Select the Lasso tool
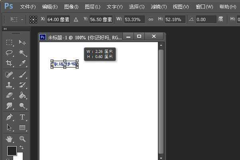The height and width of the screenshot is (160, 240). pos(9,53)
